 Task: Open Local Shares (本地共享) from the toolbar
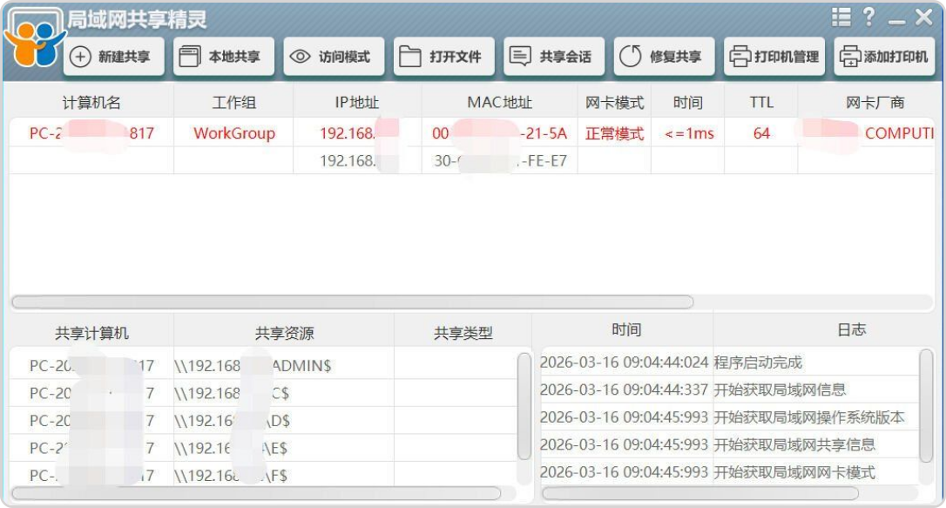click(x=223, y=57)
